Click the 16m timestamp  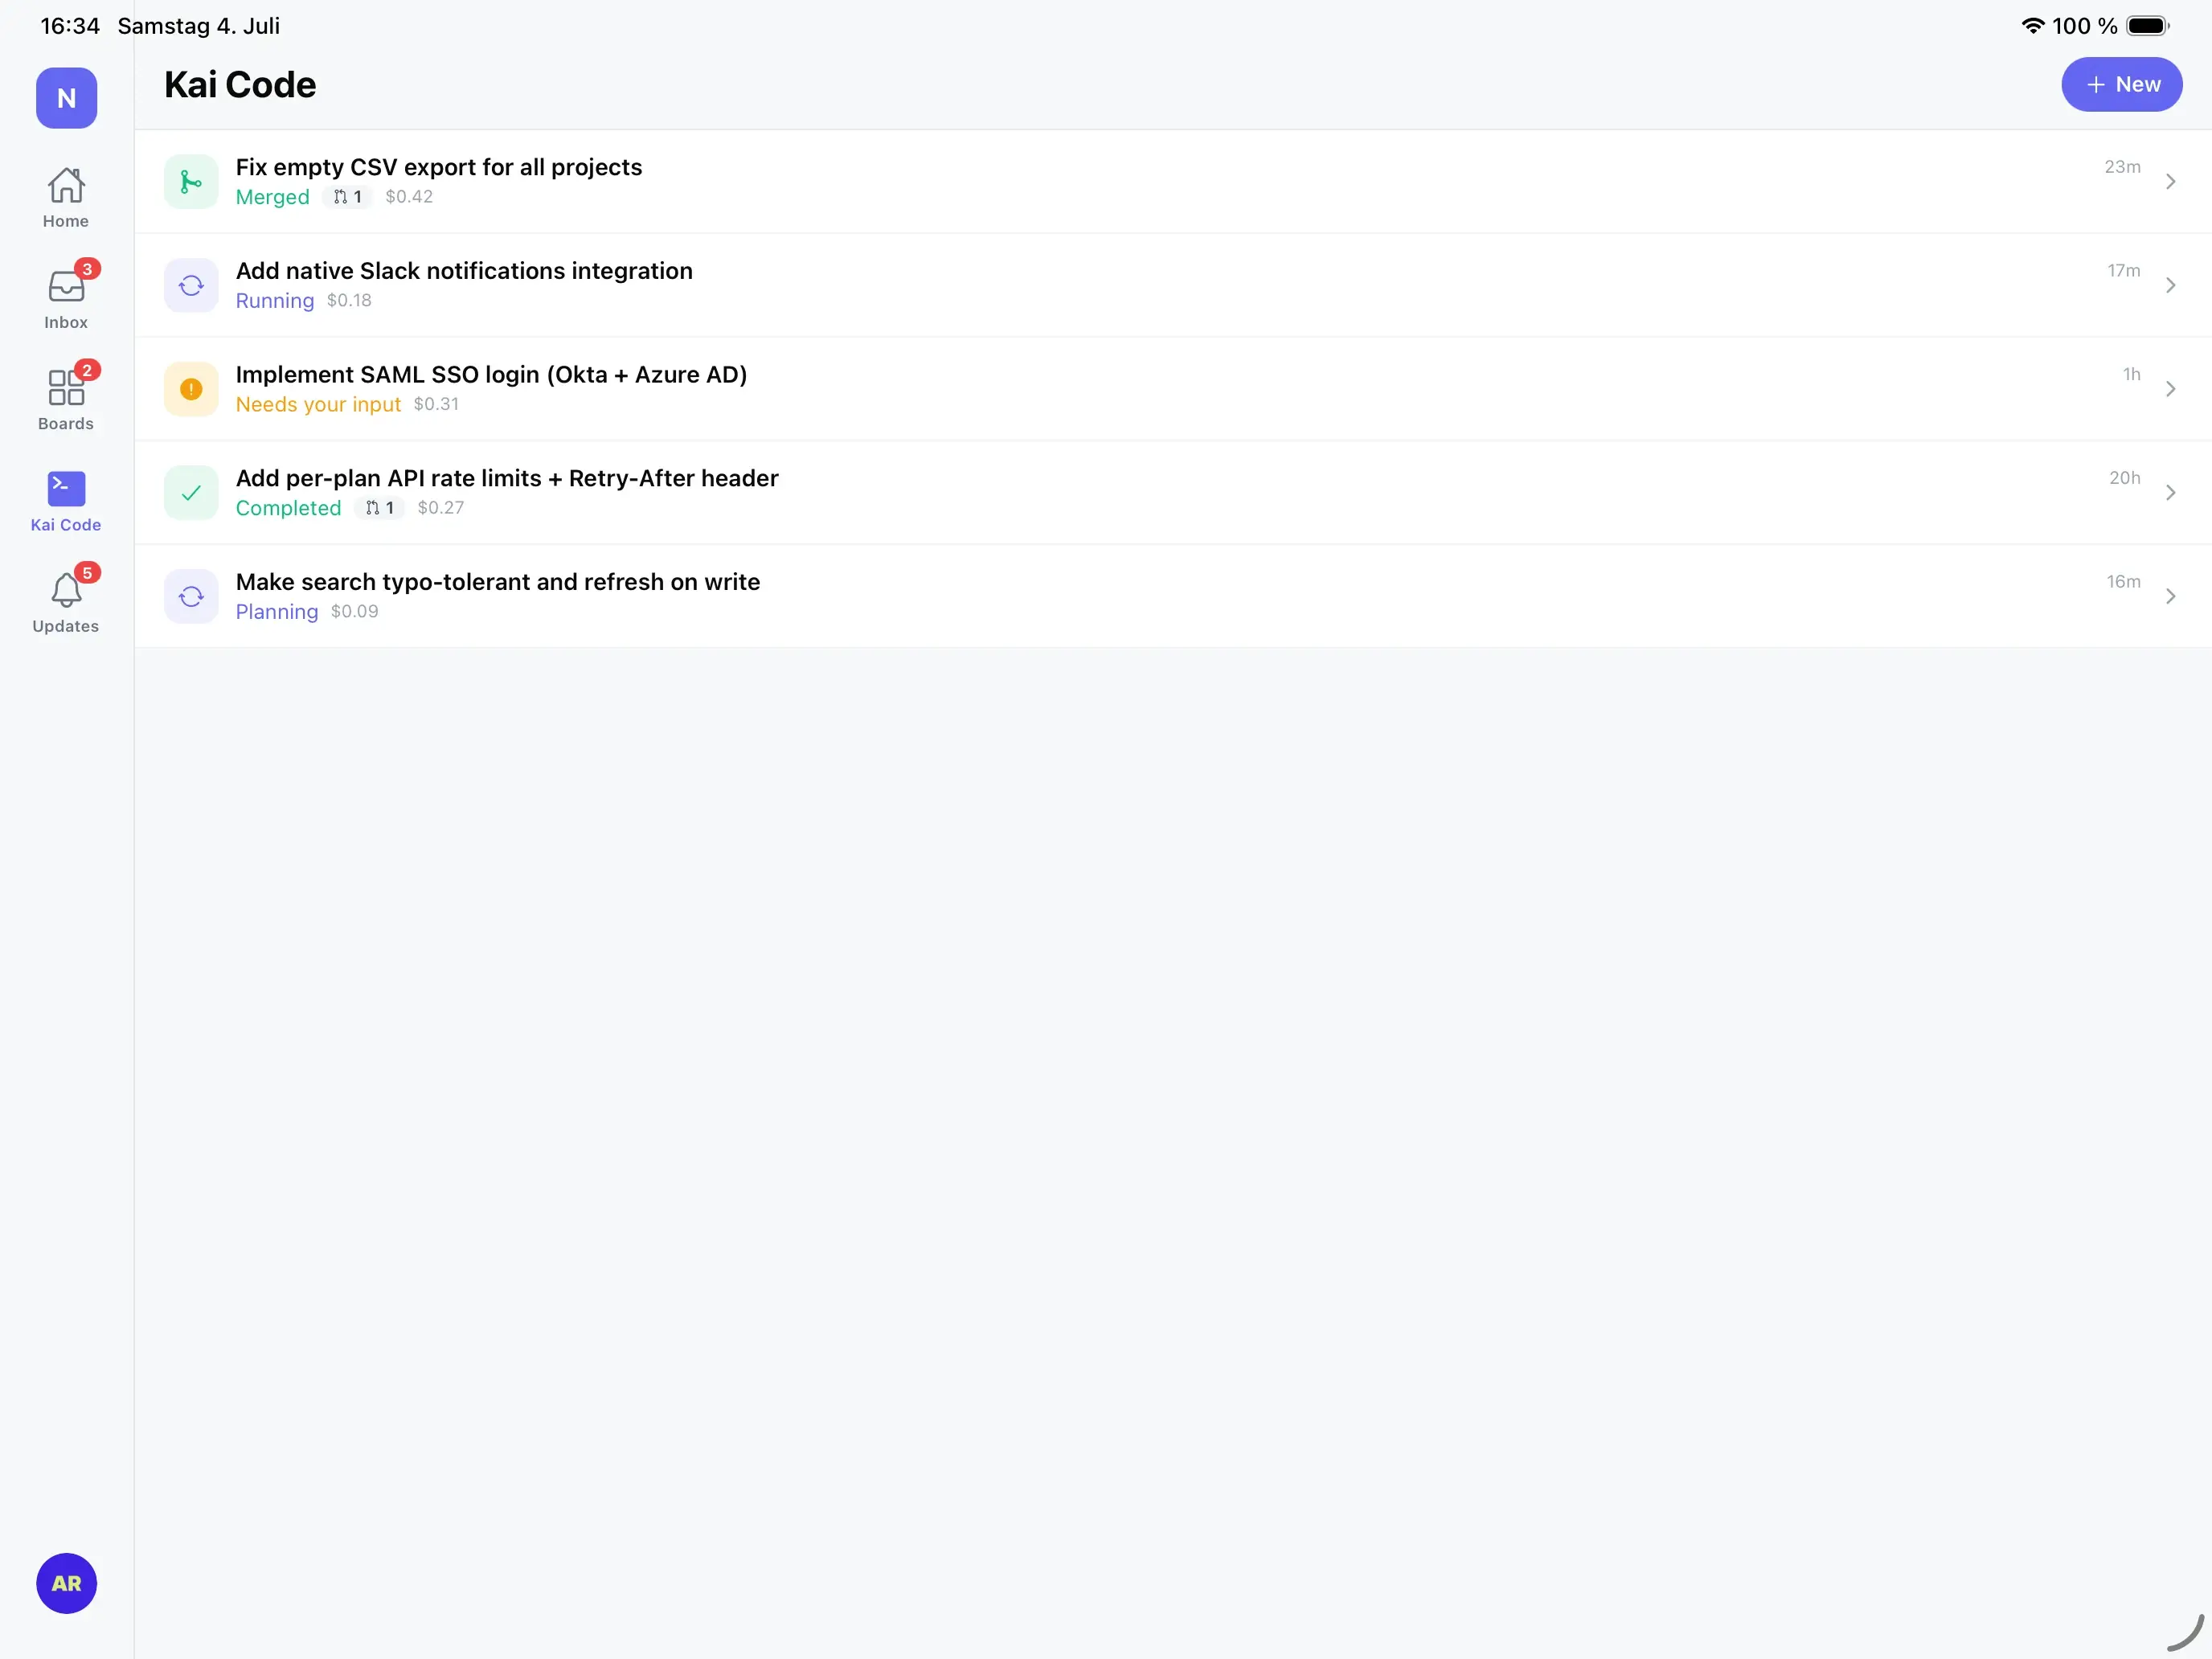(2124, 582)
